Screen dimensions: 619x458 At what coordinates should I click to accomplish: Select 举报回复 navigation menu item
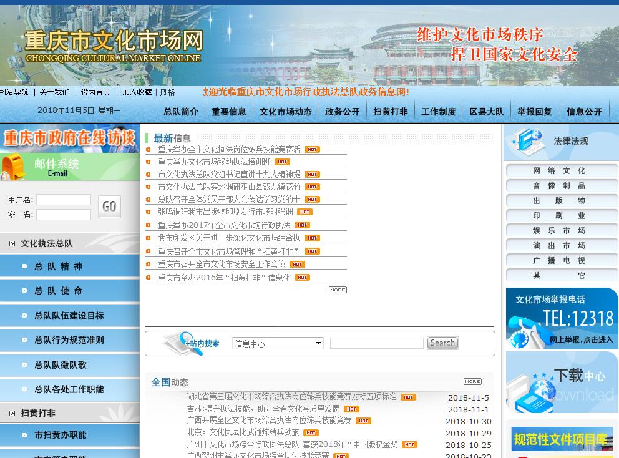pos(535,112)
